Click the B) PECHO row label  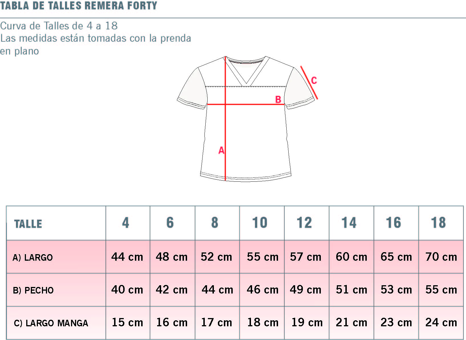coord(33,290)
